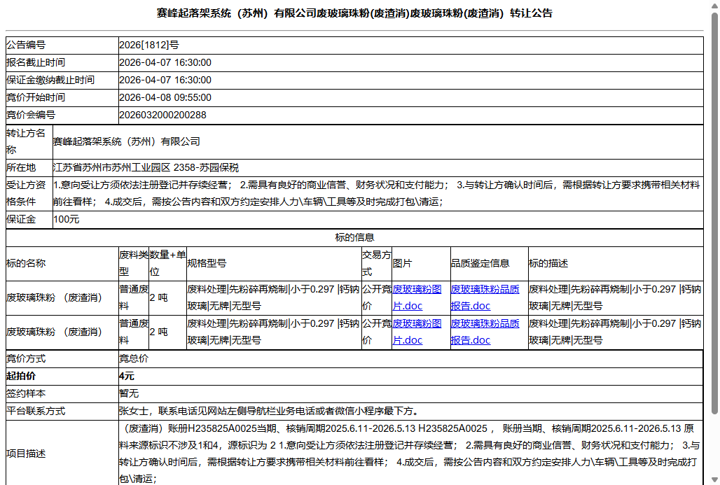Click the 数量+单位 column header
The width and height of the screenshot is (720, 485).
(167, 263)
